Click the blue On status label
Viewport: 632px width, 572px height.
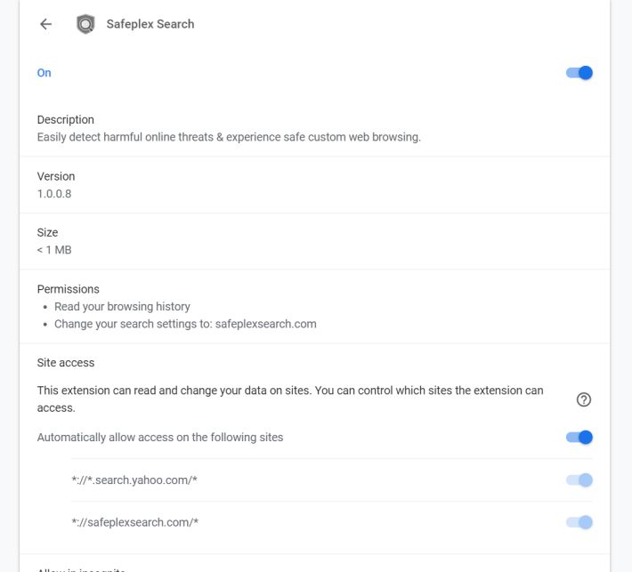(x=45, y=73)
